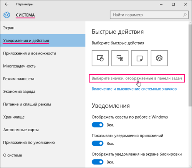Image resolution: width=192 pixels, height=168 pixels.
Task: Disable Показывать уведомления приложений switch
Action: 98,143
